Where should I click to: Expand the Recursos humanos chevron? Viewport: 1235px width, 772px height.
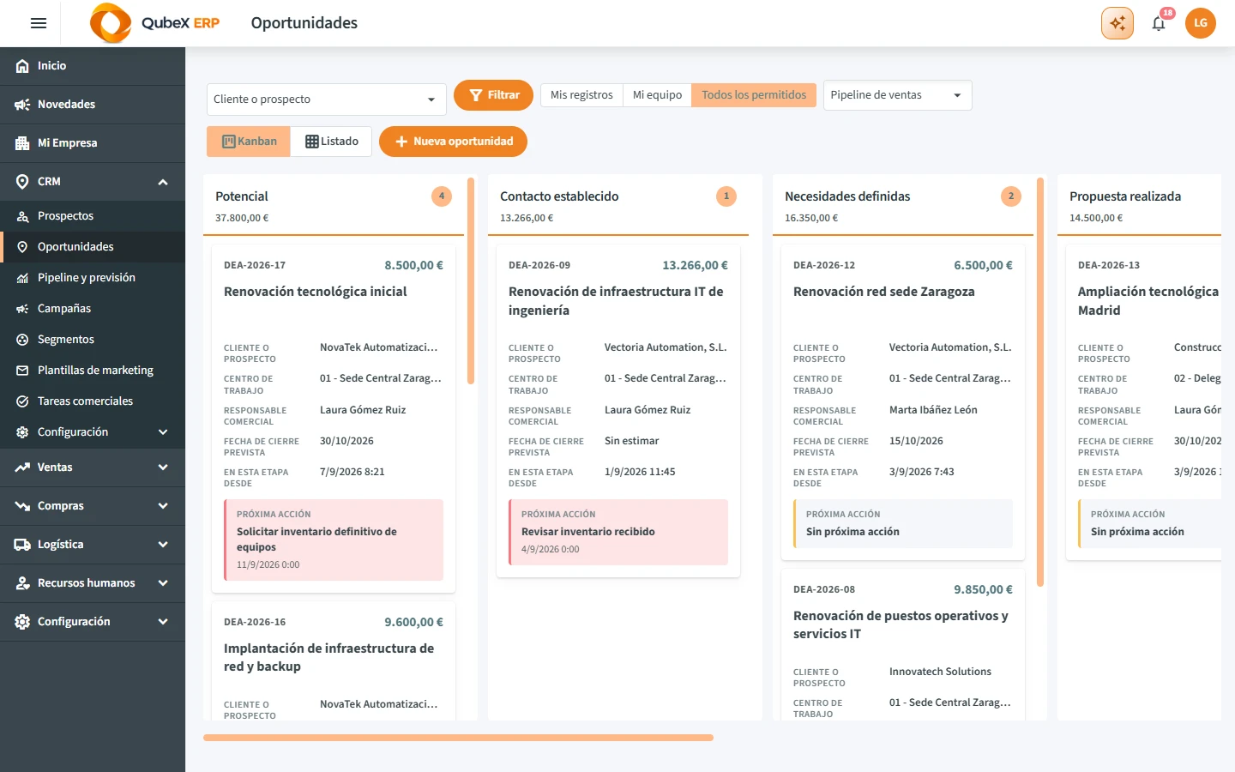pyautogui.click(x=163, y=583)
